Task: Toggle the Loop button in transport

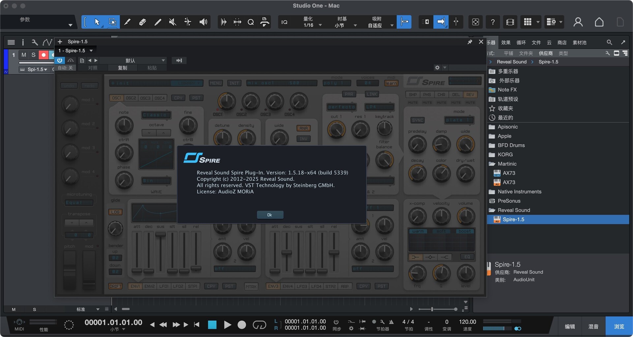Action: pyautogui.click(x=259, y=325)
